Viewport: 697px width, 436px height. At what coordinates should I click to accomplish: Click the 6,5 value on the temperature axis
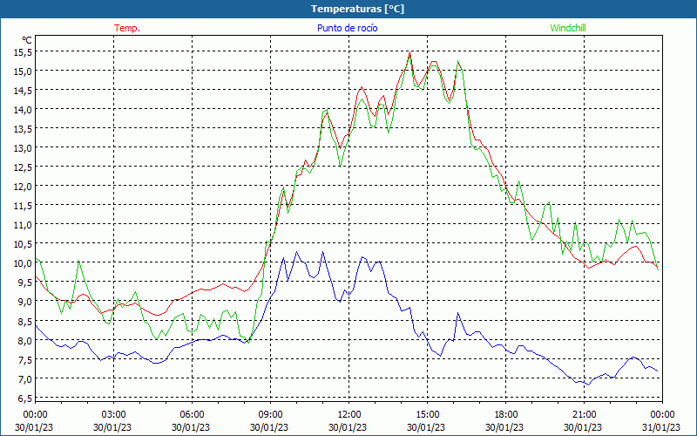click(x=25, y=398)
